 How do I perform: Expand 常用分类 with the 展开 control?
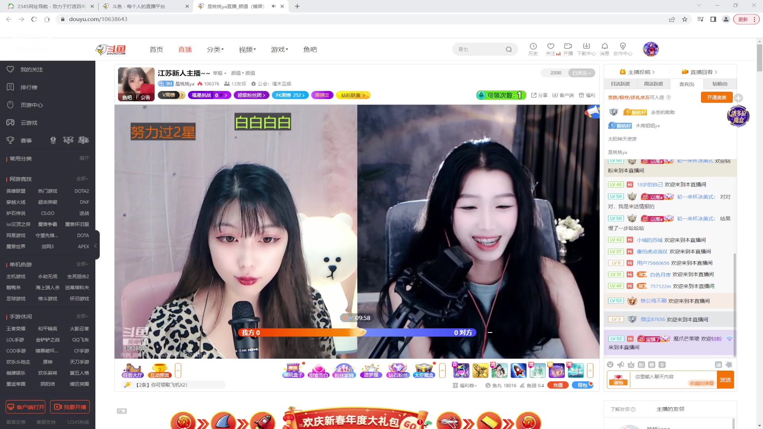tap(83, 158)
